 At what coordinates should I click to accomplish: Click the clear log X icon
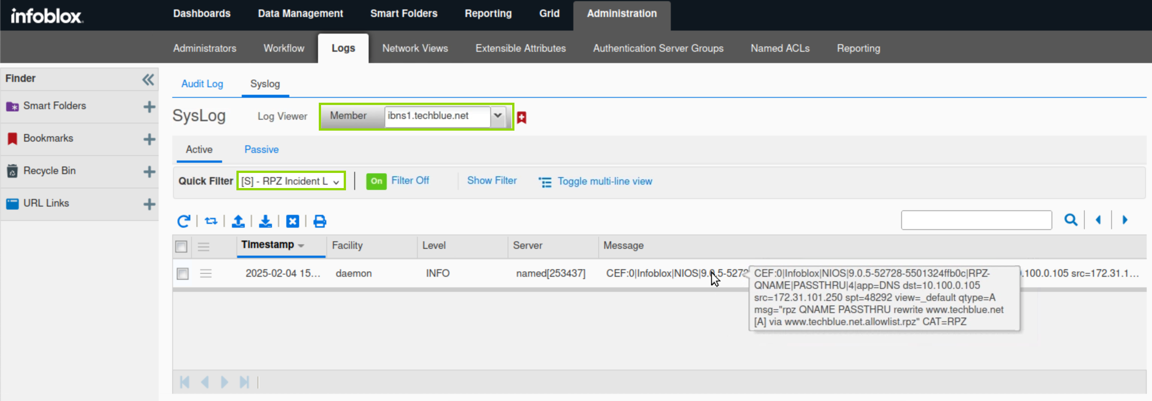[x=292, y=221]
